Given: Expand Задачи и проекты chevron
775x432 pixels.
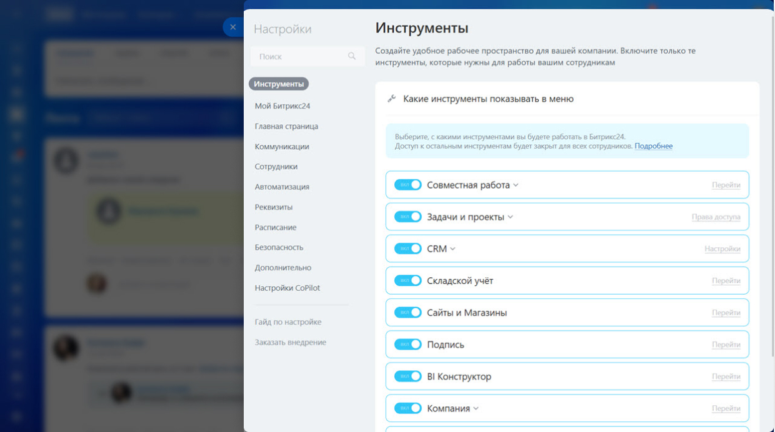Looking at the screenshot, I should (510, 217).
